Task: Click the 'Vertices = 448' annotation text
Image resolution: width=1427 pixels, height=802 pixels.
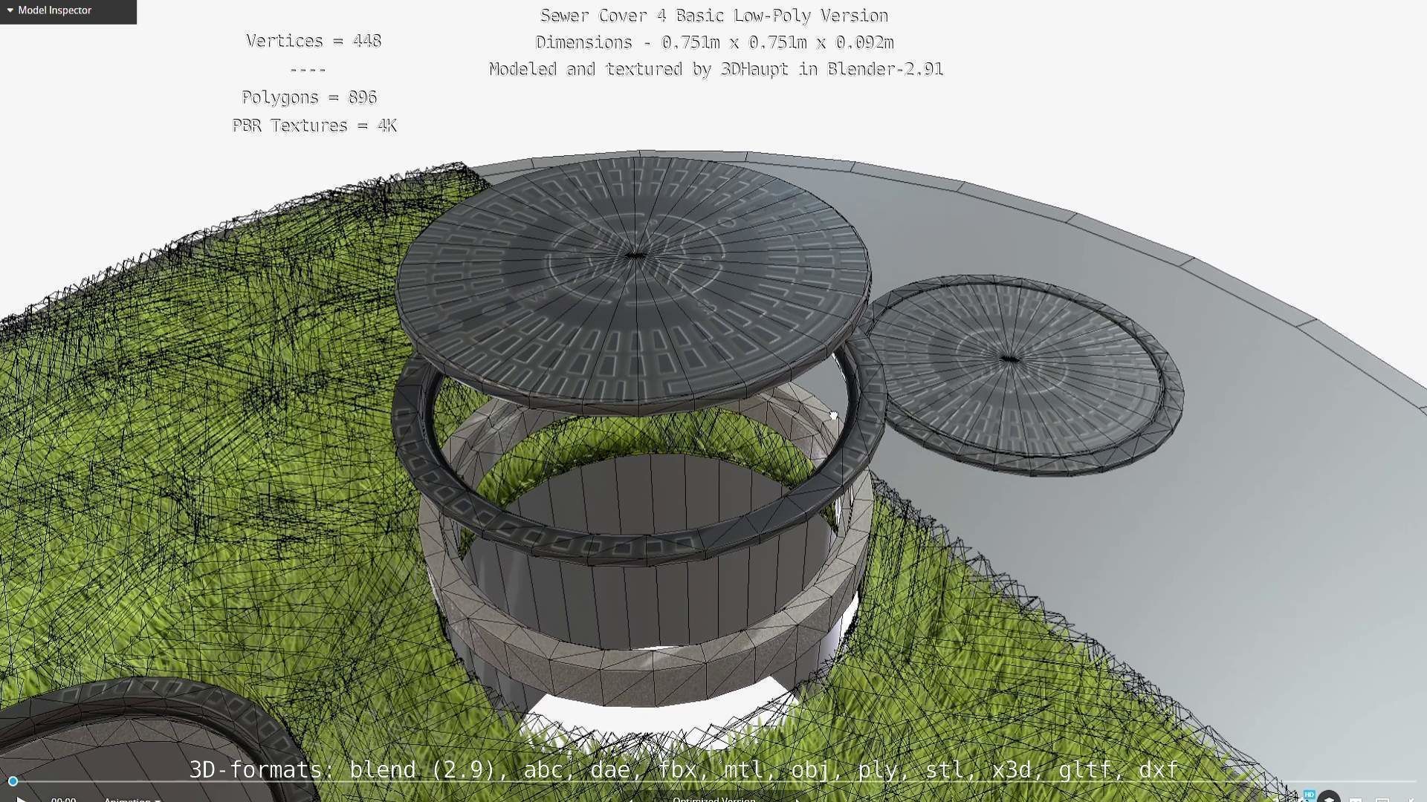Action: tap(314, 41)
